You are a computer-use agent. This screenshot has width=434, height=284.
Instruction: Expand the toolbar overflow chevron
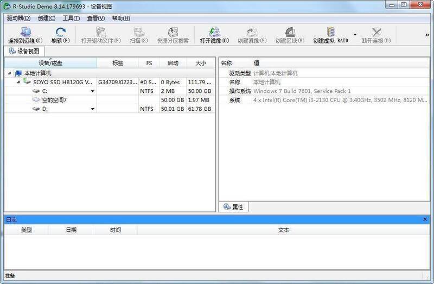tap(427, 35)
